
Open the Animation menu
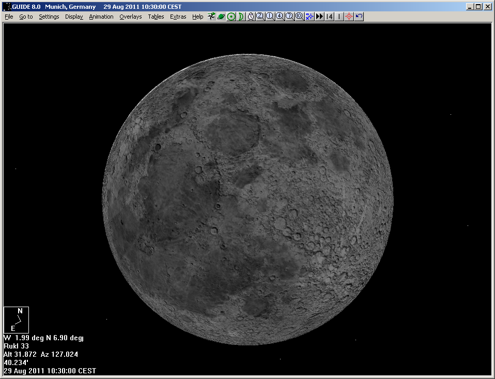click(x=101, y=17)
